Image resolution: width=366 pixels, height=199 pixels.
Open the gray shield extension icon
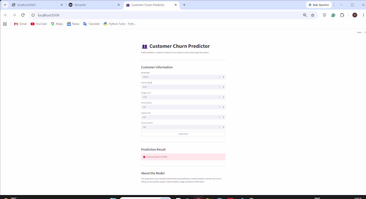tap(324, 15)
